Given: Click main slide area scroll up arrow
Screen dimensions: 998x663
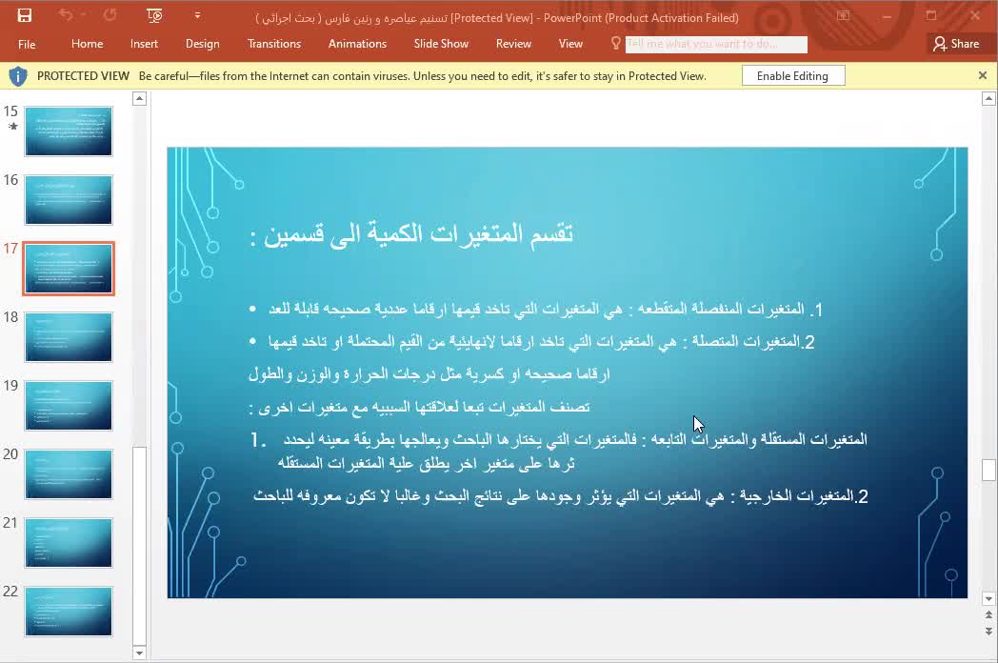Looking at the screenshot, I should pos(988,98).
